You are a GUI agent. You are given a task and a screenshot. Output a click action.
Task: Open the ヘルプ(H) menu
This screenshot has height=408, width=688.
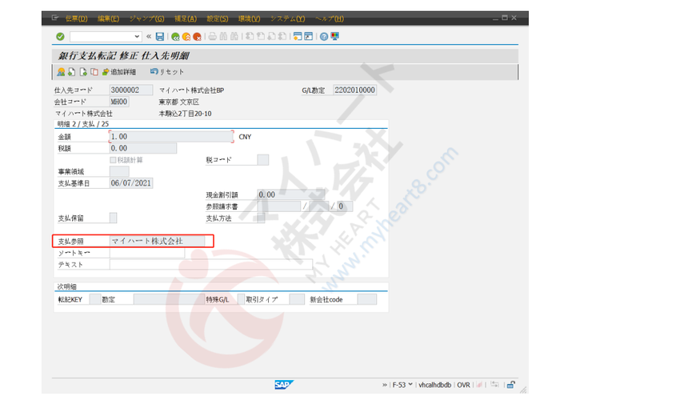point(330,18)
